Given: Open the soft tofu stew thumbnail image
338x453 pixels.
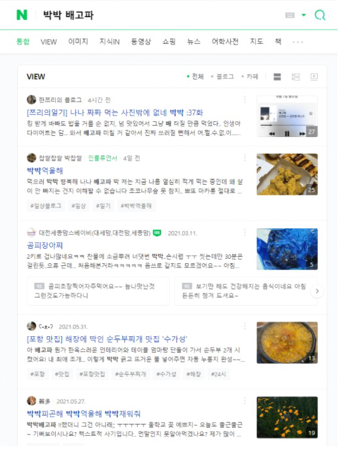Looking at the screenshot, I should pyautogui.click(x=287, y=343).
